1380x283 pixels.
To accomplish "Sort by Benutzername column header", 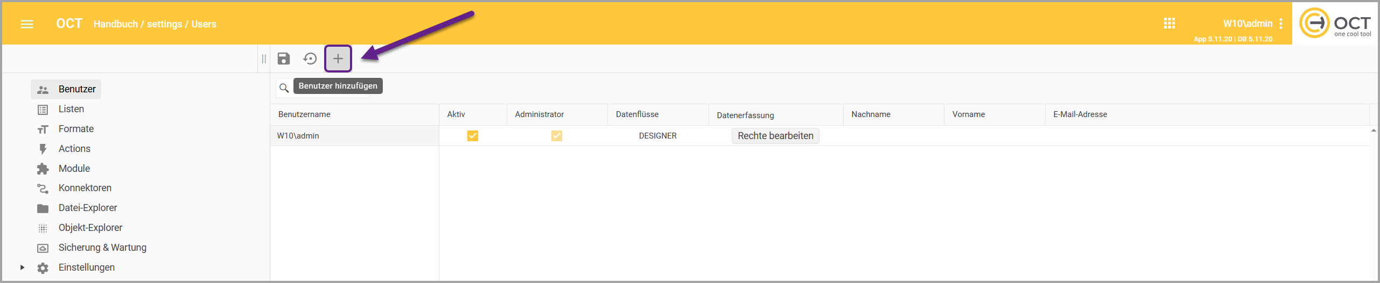I will point(304,114).
